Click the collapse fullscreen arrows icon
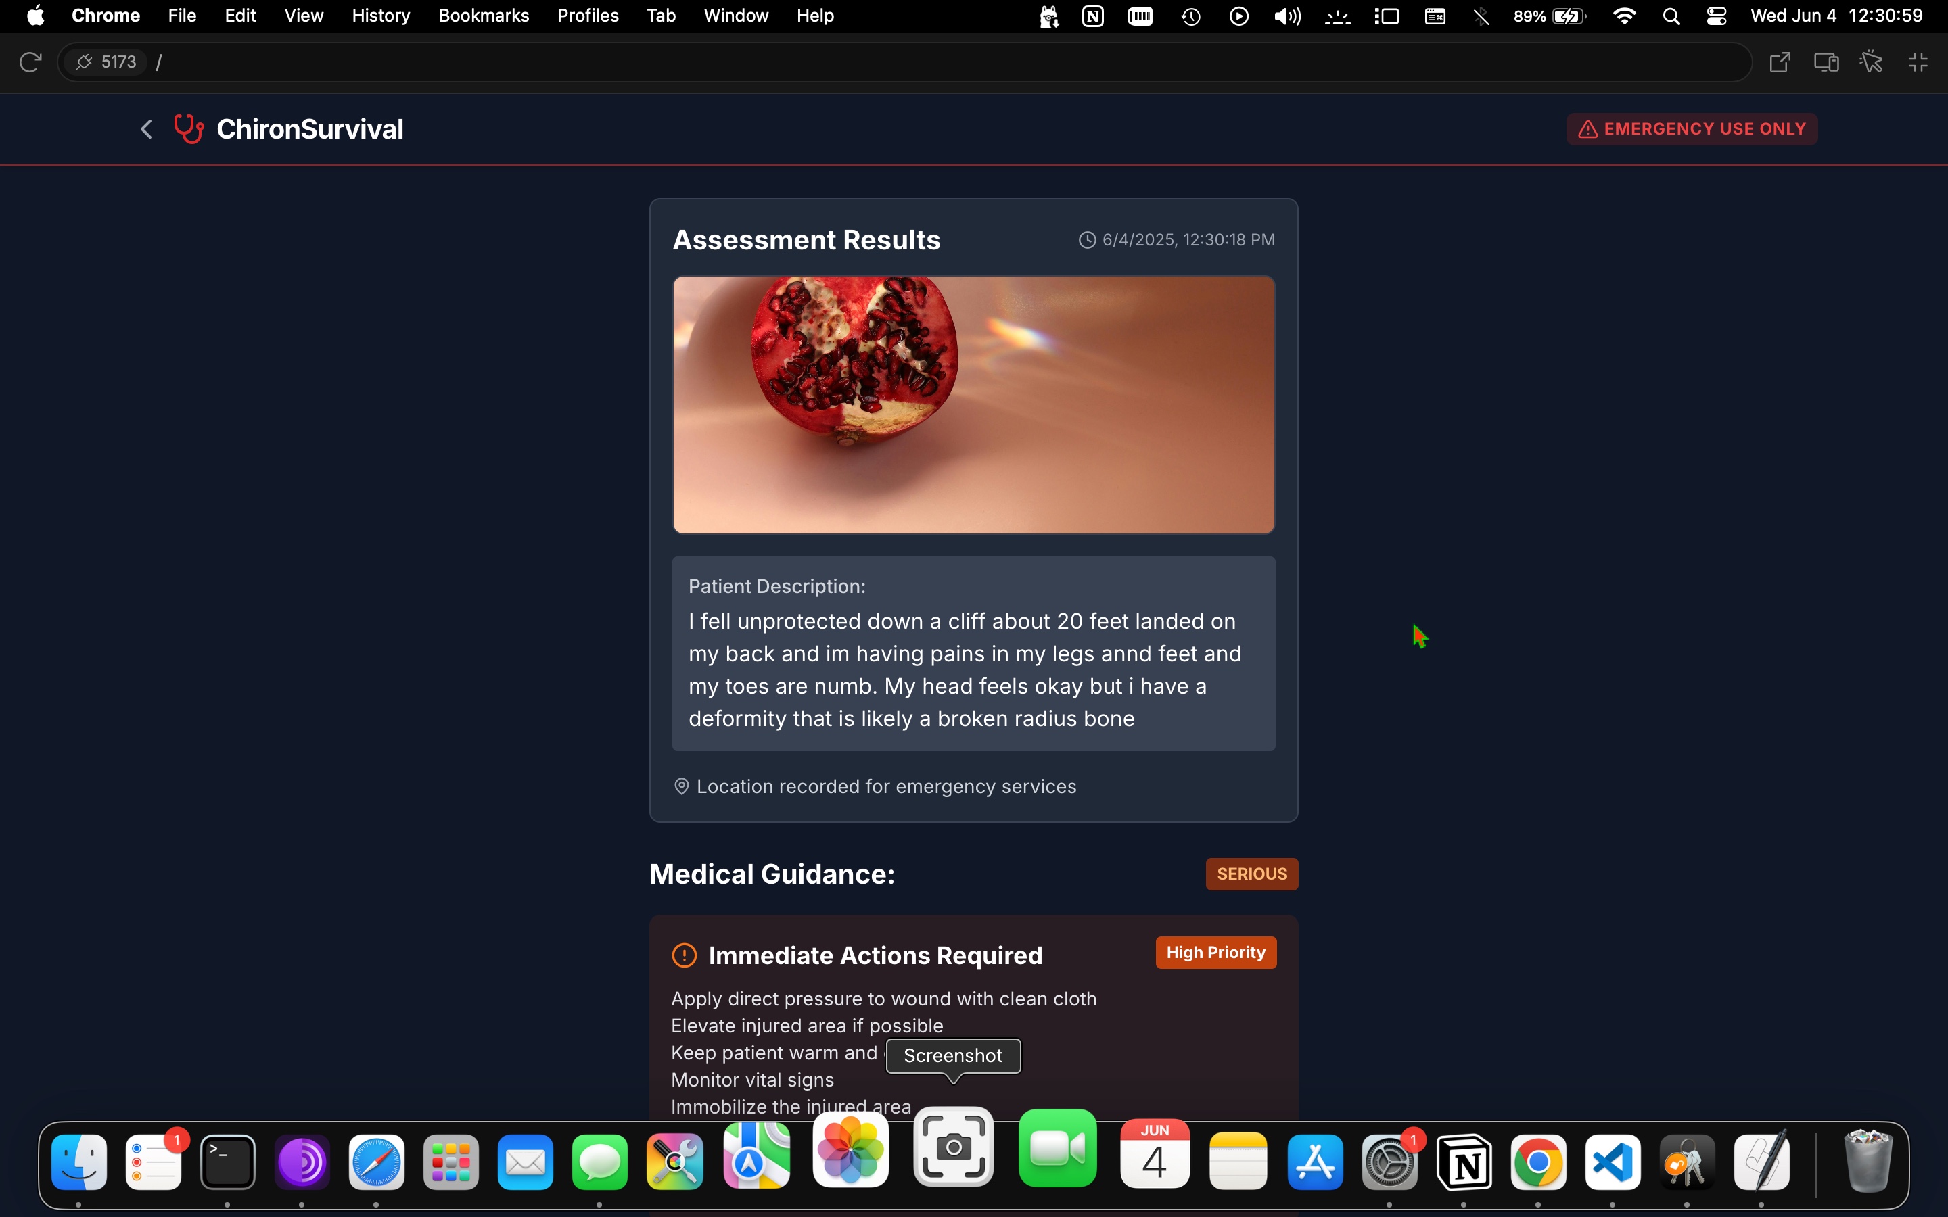The image size is (1948, 1217). coord(1919,62)
